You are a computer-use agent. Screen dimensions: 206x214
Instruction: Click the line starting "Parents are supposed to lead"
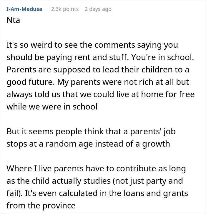98,69
